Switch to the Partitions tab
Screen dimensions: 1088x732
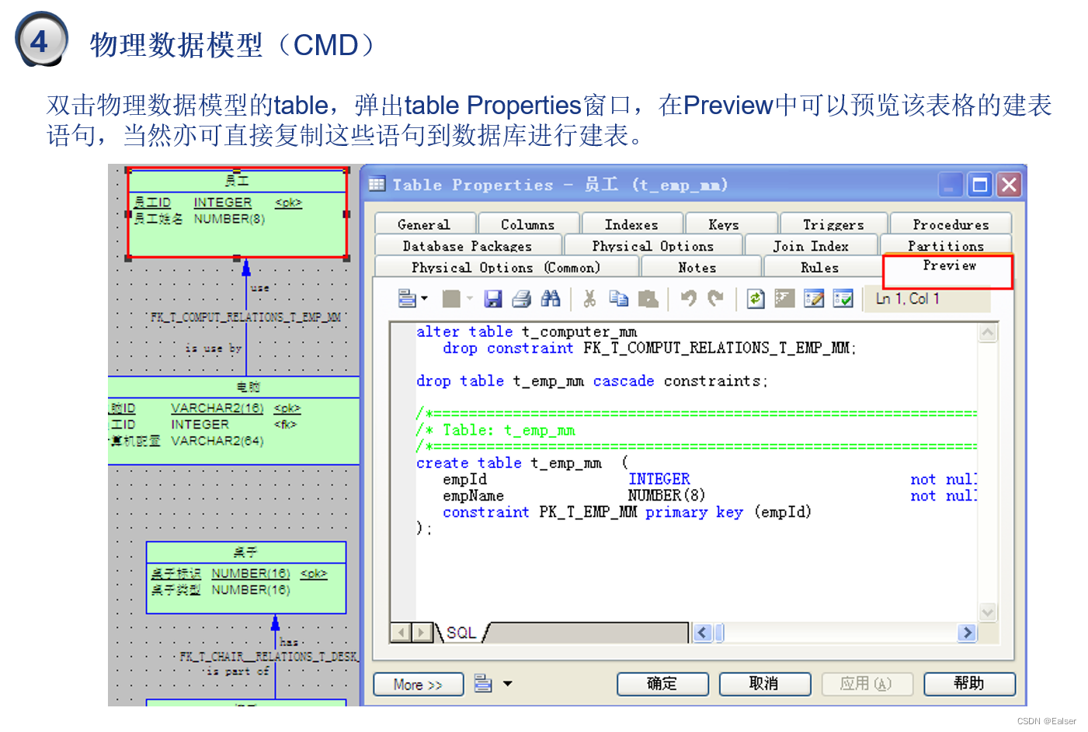946,246
